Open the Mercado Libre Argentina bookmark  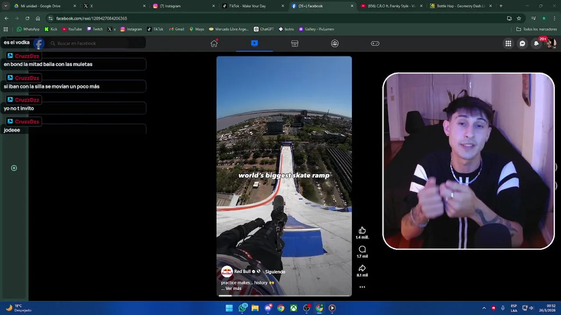point(229,29)
